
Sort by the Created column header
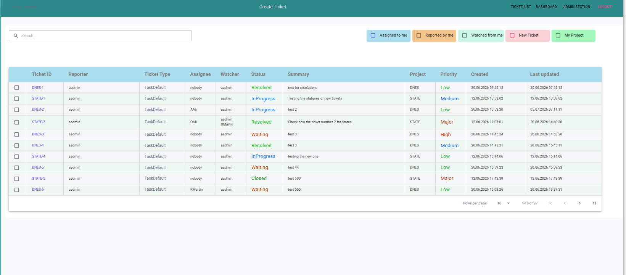[480, 74]
